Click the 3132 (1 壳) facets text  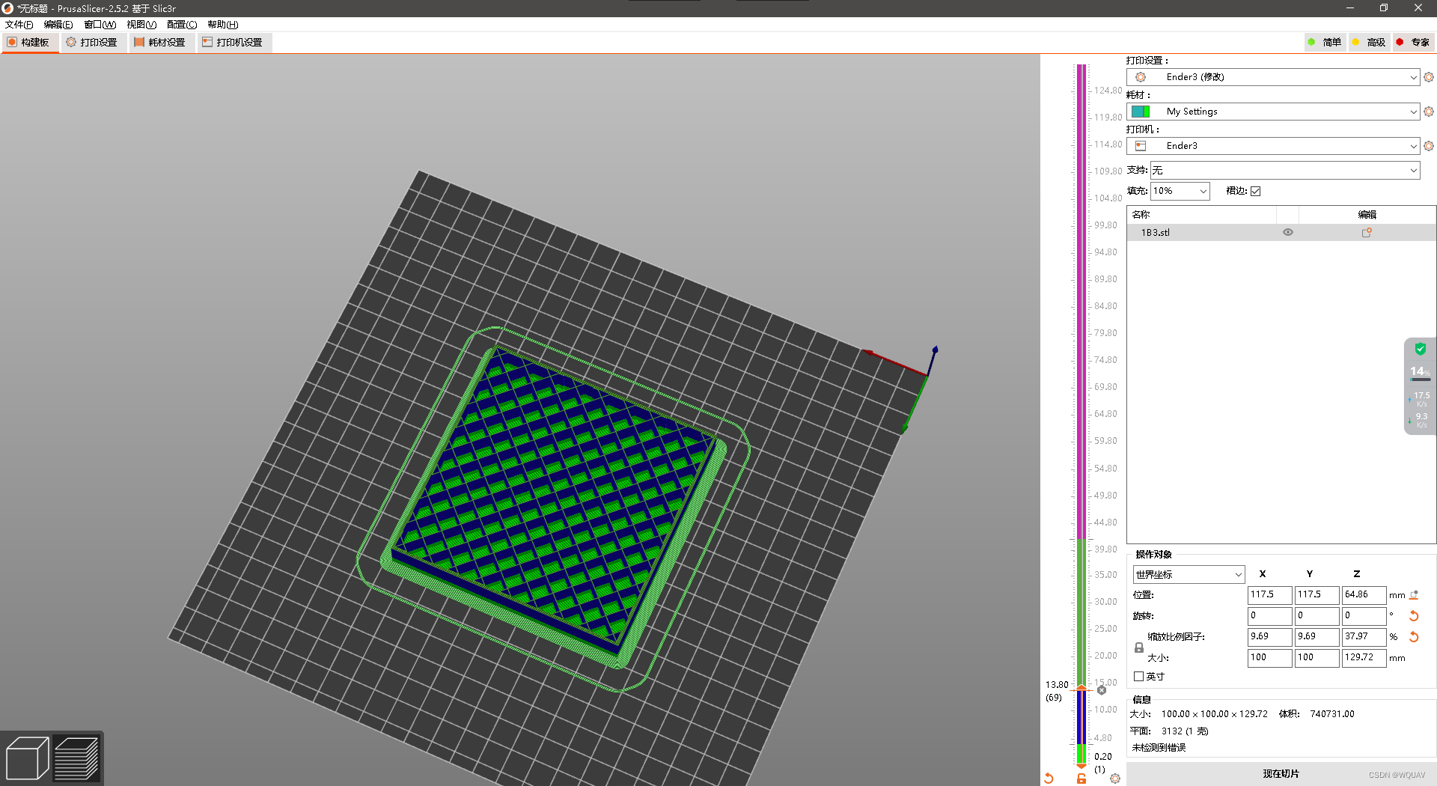pos(1185,731)
